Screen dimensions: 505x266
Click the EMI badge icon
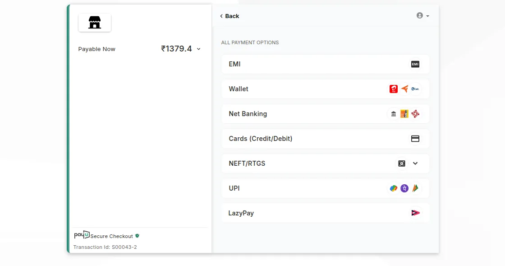(415, 64)
